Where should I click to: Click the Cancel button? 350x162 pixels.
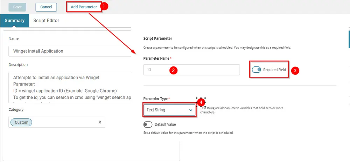[x=46, y=7]
